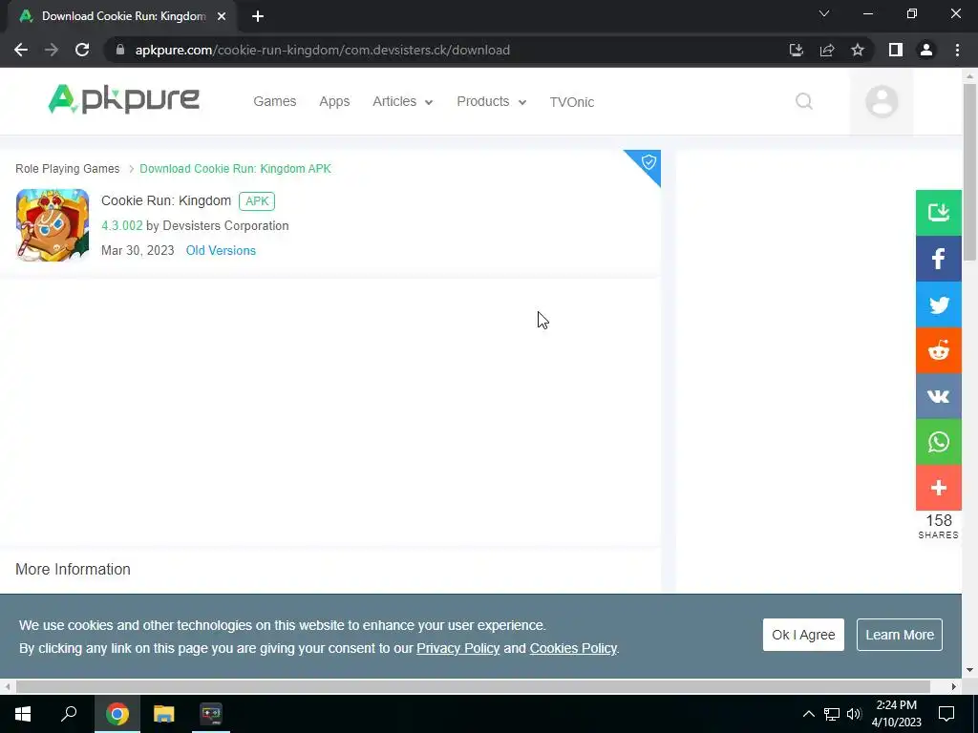
Task: Click the install app icon in address bar
Action: click(796, 50)
